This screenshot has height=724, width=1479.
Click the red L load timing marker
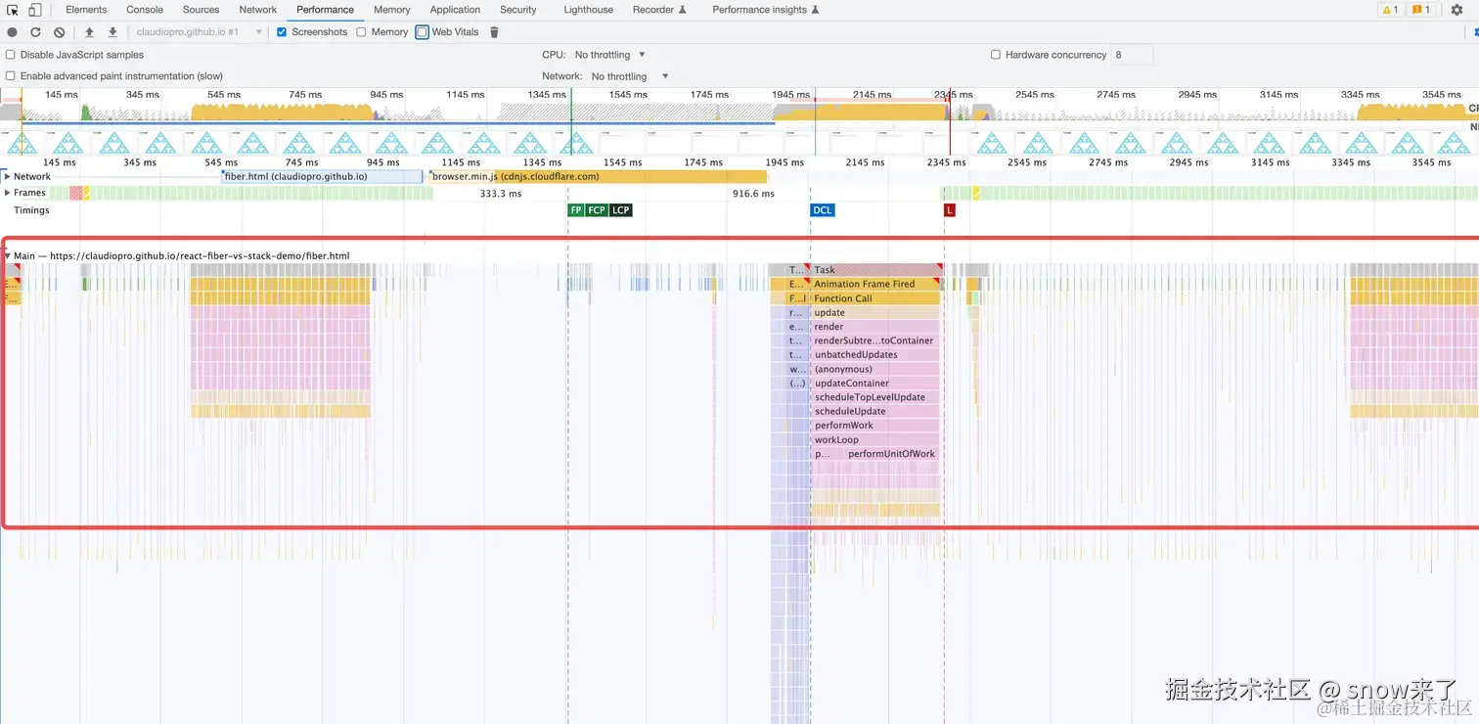tap(949, 210)
